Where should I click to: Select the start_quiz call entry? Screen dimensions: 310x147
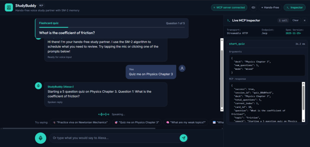coord(267,44)
